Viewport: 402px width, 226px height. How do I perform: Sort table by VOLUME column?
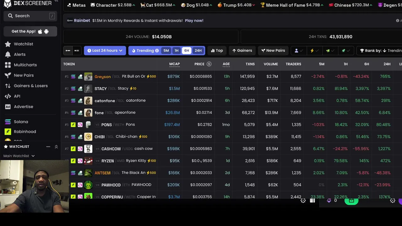(271, 64)
